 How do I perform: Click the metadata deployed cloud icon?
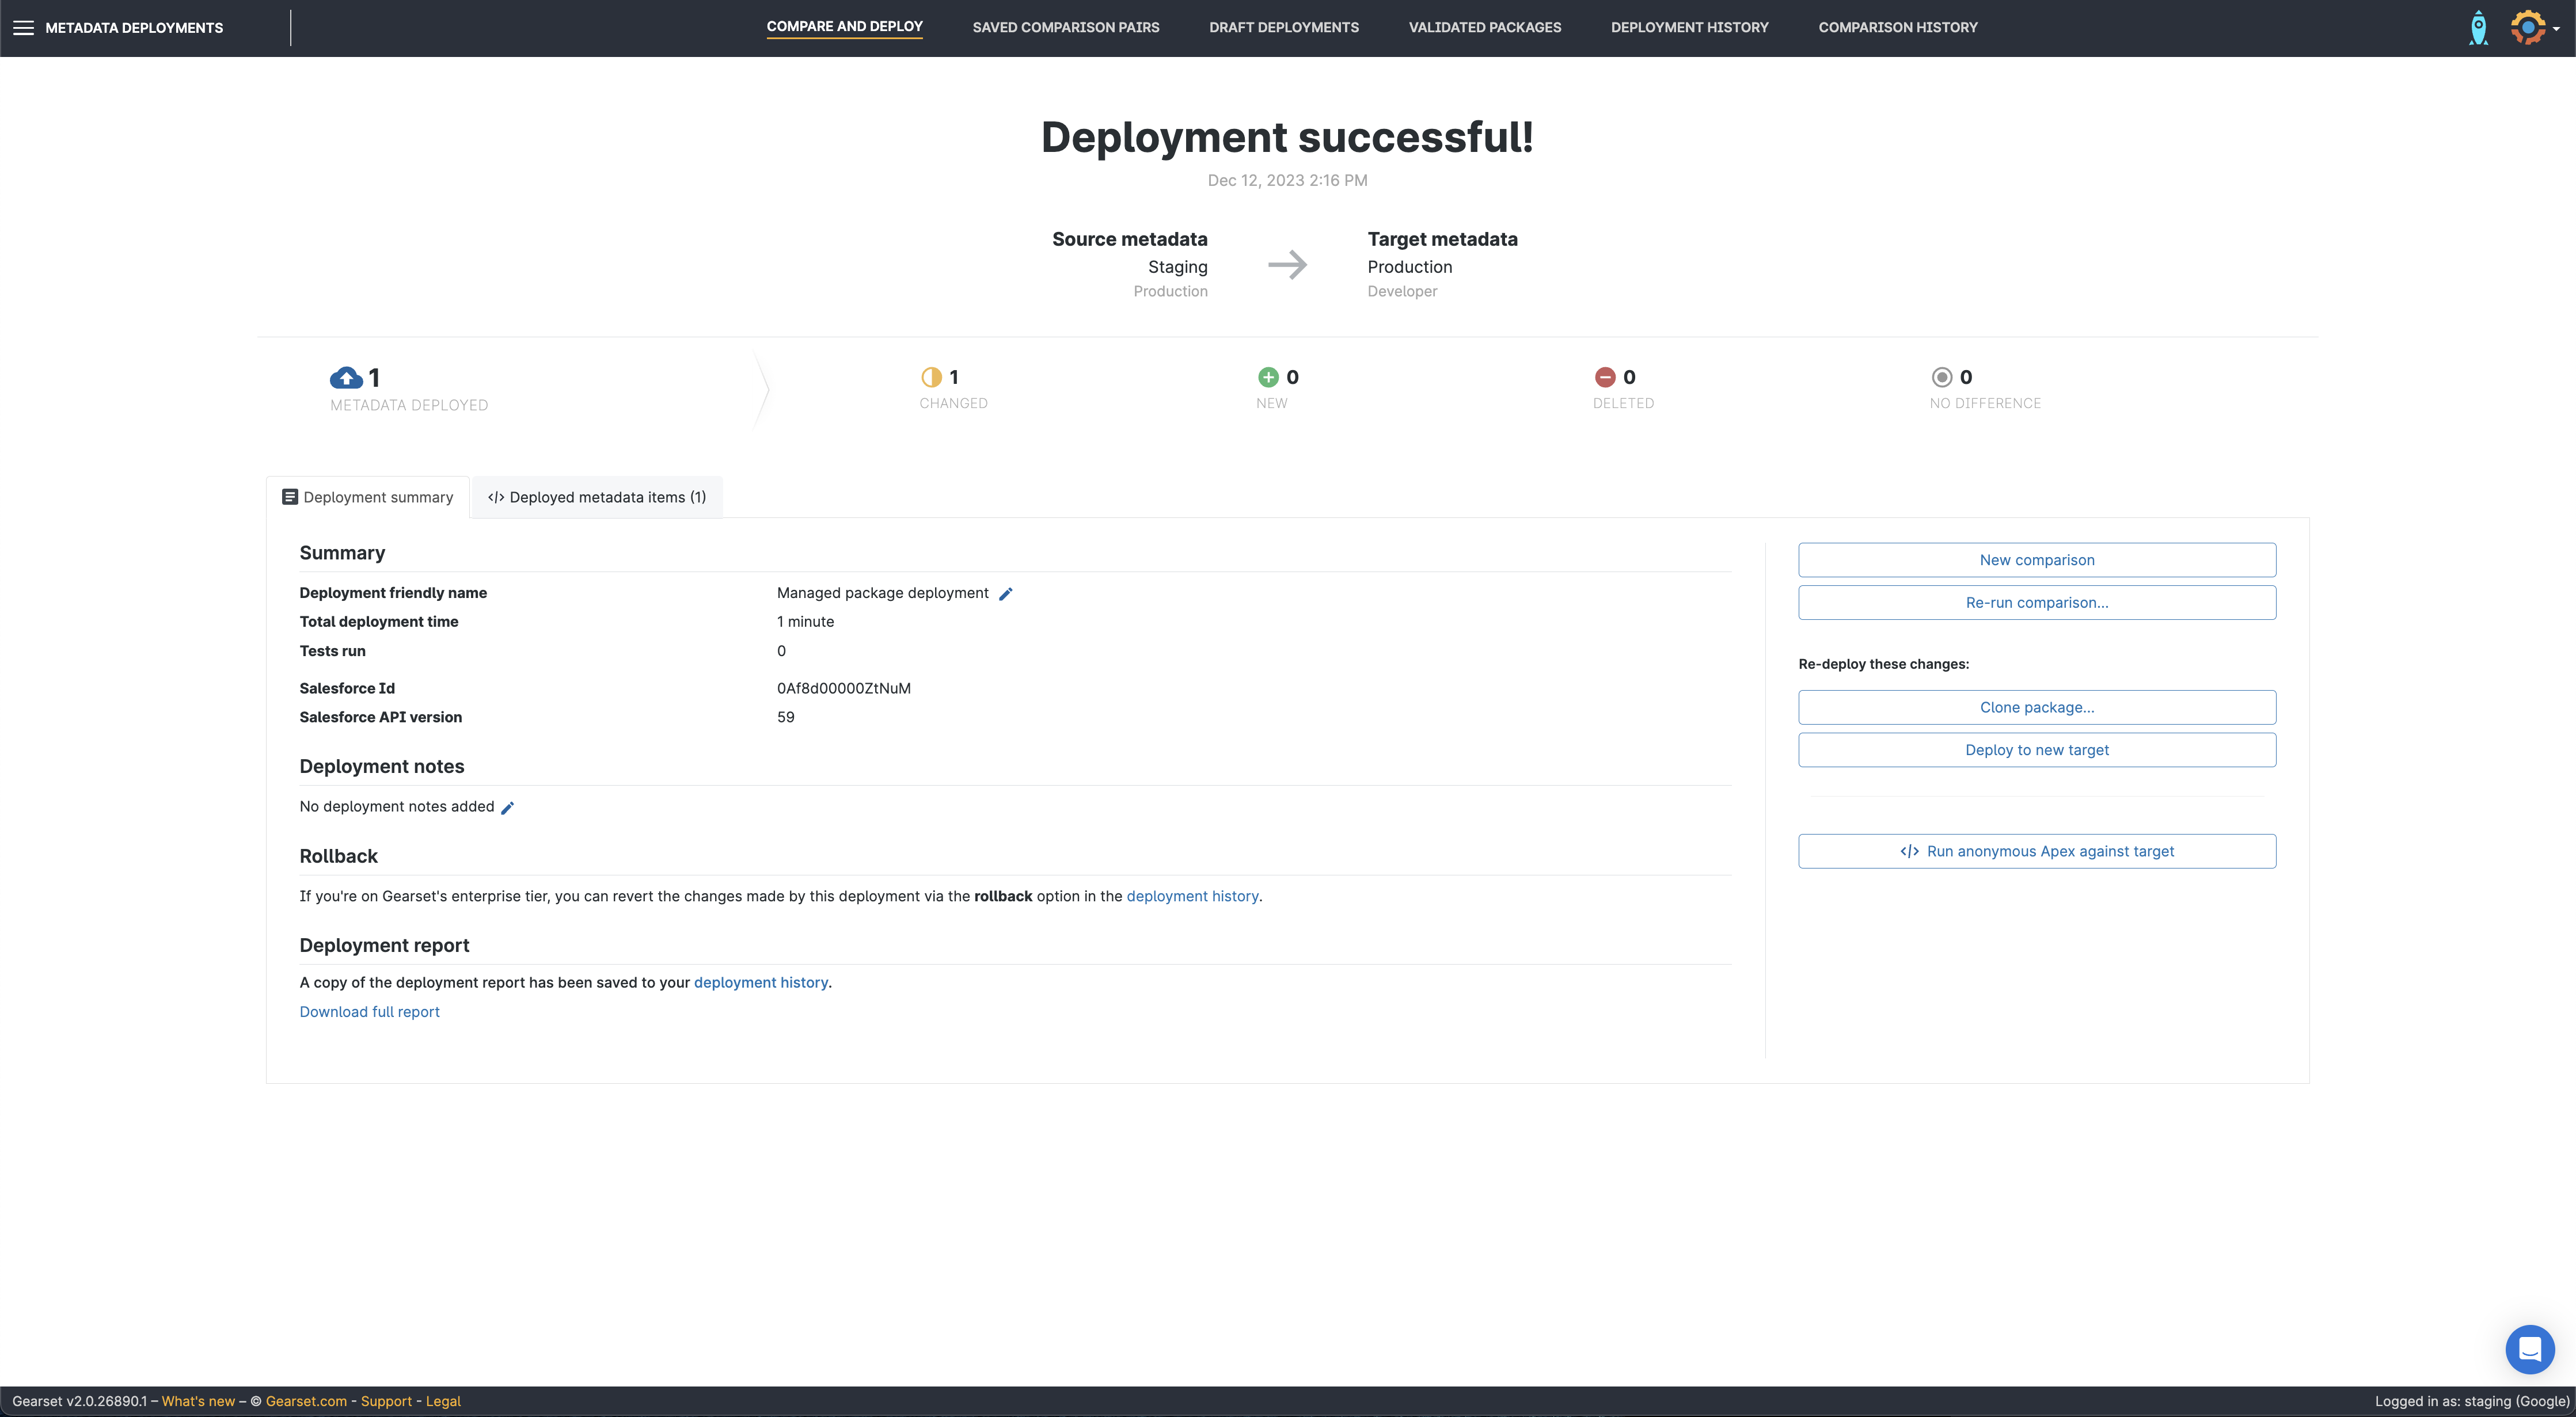pyautogui.click(x=346, y=378)
